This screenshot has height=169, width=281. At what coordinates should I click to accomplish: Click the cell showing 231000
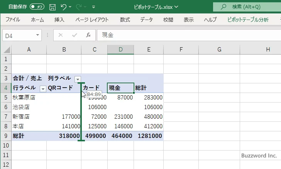[x=120, y=117]
